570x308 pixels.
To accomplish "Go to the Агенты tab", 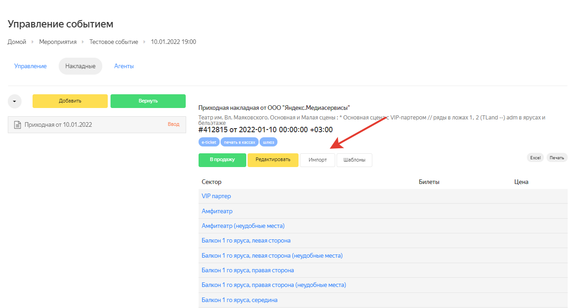I will (x=124, y=66).
